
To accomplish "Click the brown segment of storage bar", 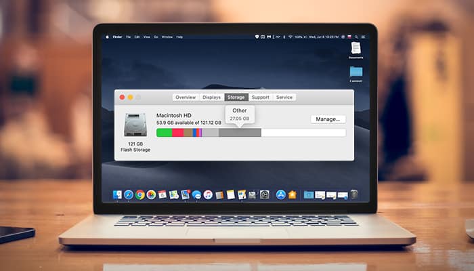I will [x=188, y=133].
